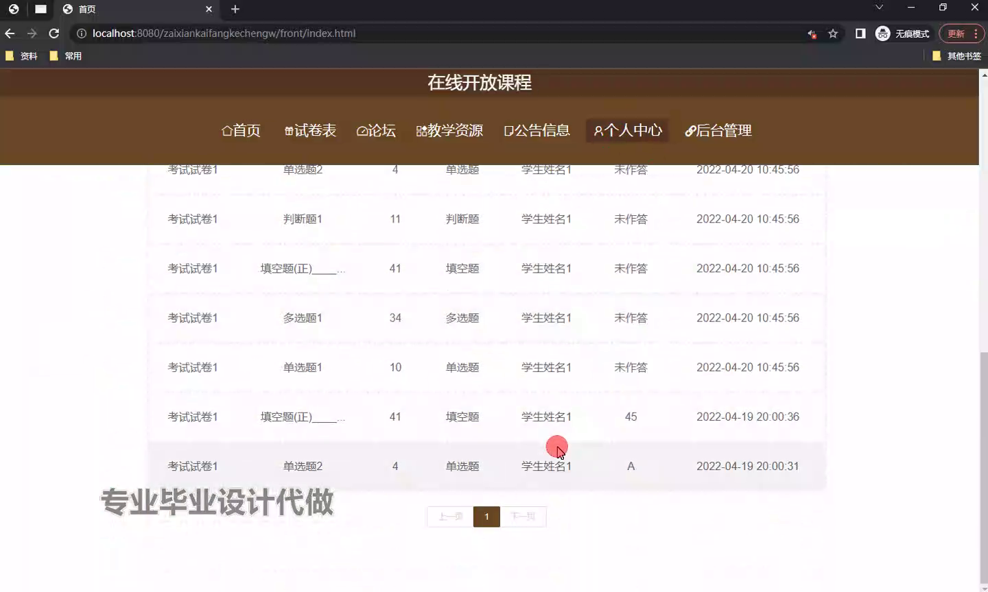The image size is (988, 592).
Task: Open the 后台管理 link
Action: (718, 131)
